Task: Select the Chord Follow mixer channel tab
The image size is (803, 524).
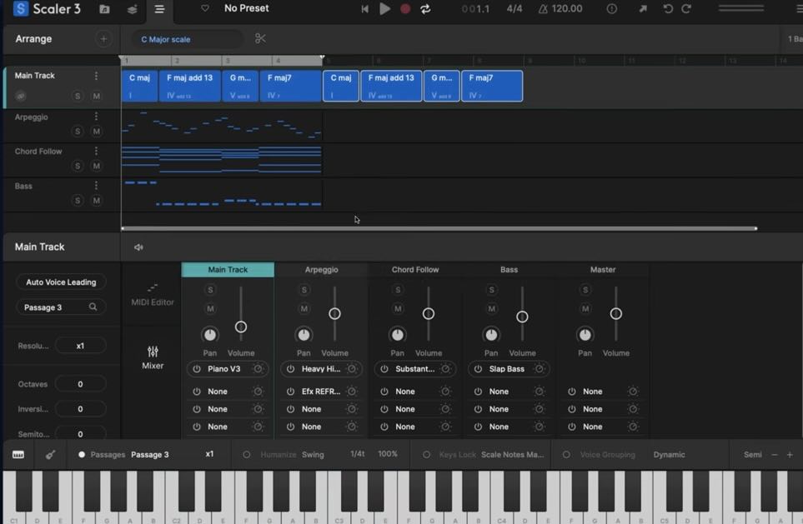Action: (x=415, y=270)
